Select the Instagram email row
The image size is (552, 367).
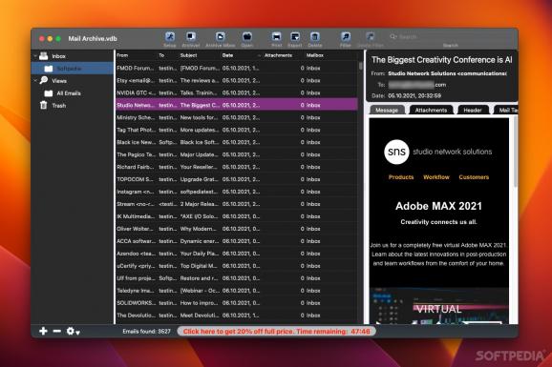click(237, 192)
